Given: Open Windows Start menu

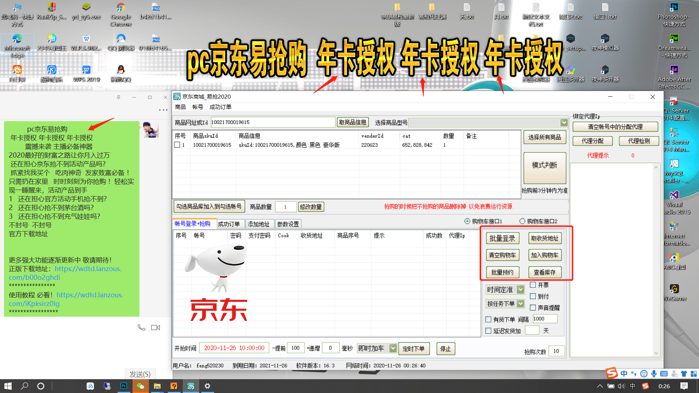Looking at the screenshot, I should 8,386.
